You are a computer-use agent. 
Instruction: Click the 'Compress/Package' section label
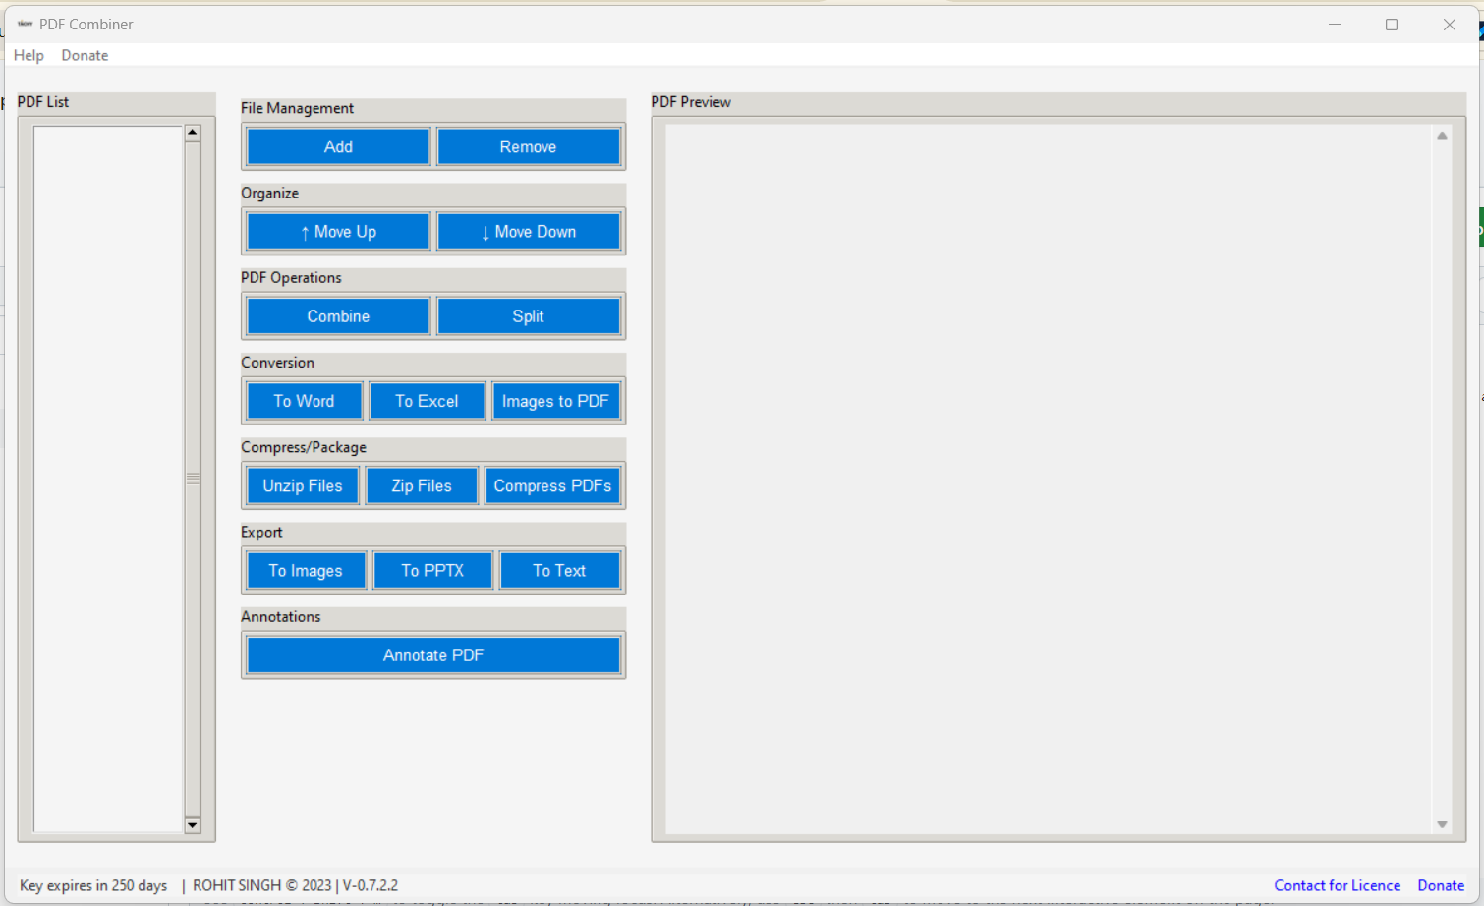pyautogui.click(x=304, y=447)
